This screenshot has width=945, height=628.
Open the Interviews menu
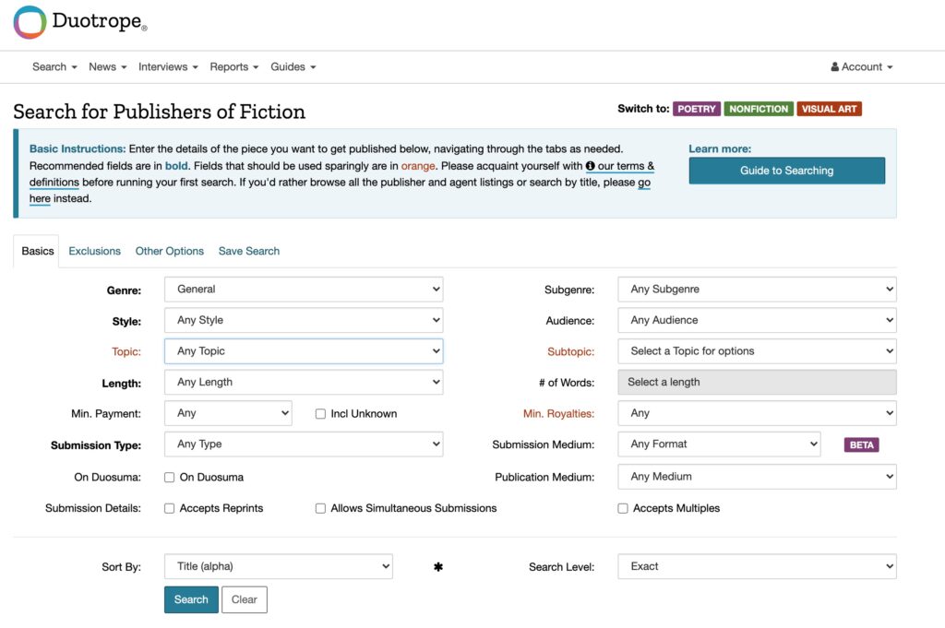(x=167, y=67)
